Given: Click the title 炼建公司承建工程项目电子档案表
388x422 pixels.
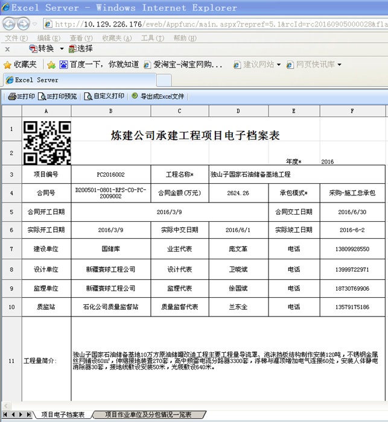Looking at the screenshot, I should [195, 136].
